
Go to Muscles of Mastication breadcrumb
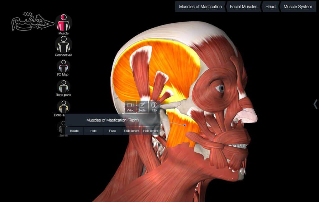(200, 7)
